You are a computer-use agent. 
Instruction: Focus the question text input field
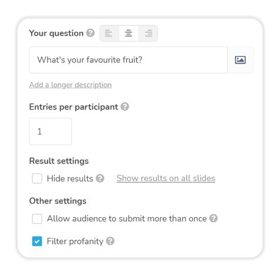point(128,60)
